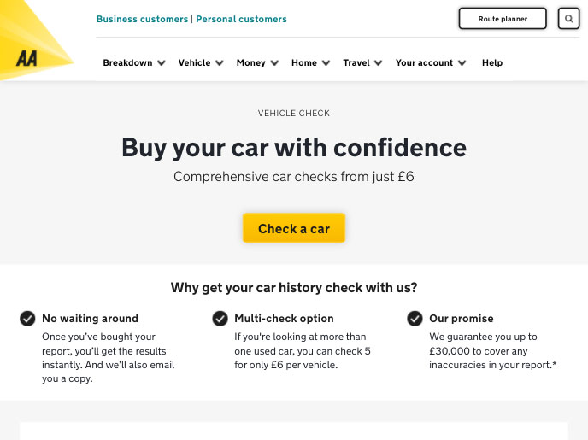The width and height of the screenshot is (588, 440).
Task: Expand the Breakdown menu chevron
Action: pyautogui.click(x=162, y=63)
